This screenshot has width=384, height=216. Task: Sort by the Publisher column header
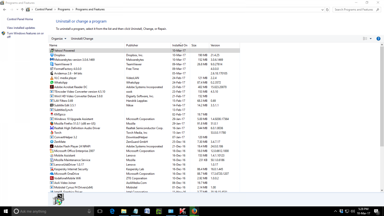(x=148, y=45)
